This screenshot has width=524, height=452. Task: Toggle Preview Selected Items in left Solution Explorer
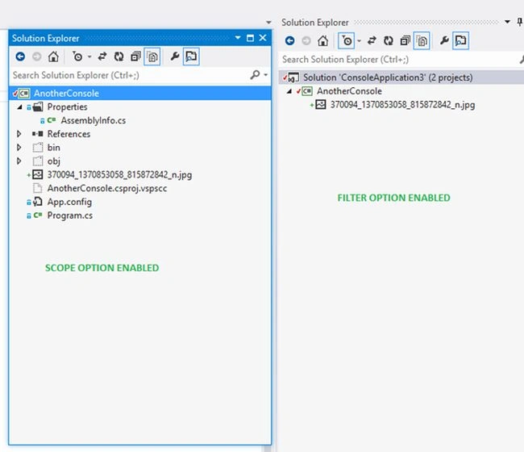point(191,56)
